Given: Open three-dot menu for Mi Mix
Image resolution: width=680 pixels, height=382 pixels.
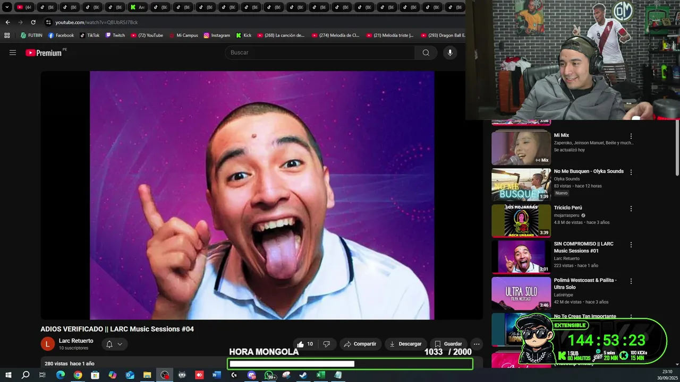Looking at the screenshot, I should coord(631,136).
